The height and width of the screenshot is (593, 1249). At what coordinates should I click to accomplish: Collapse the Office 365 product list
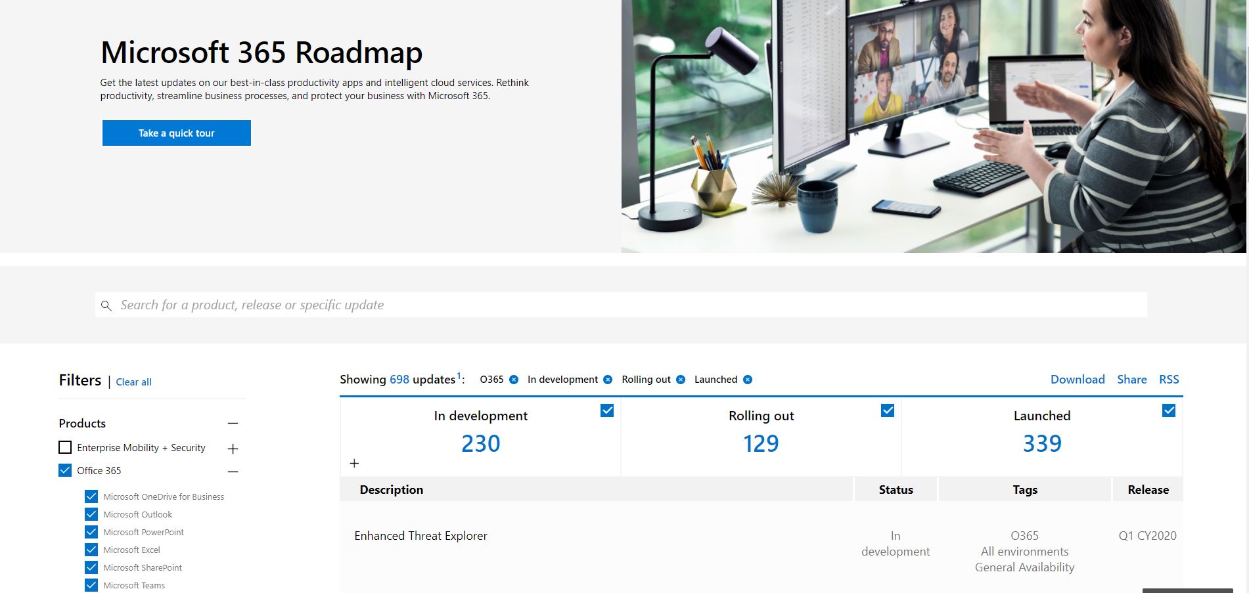pos(232,470)
